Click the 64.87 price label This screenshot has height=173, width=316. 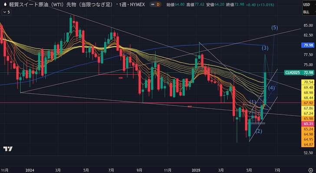[x=308, y=145]
